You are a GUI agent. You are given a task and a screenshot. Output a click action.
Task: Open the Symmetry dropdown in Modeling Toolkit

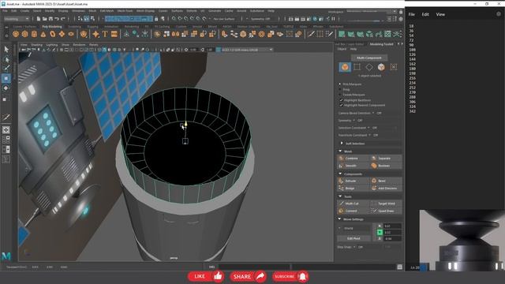click(x=354, y=121)
